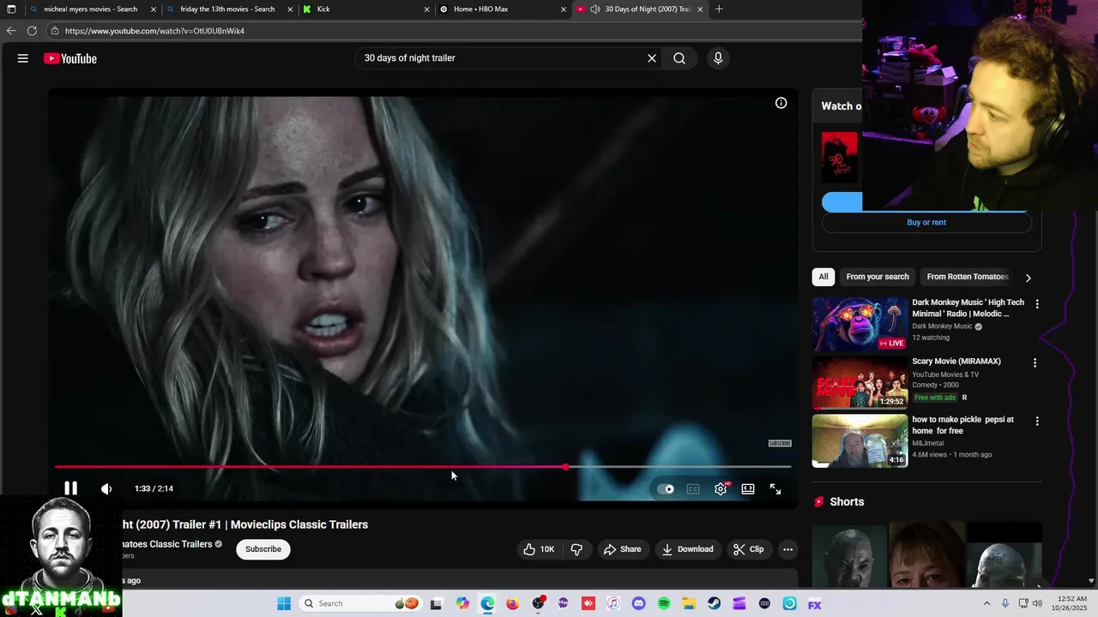Focus the browser address bar URL

coord(154,31)
